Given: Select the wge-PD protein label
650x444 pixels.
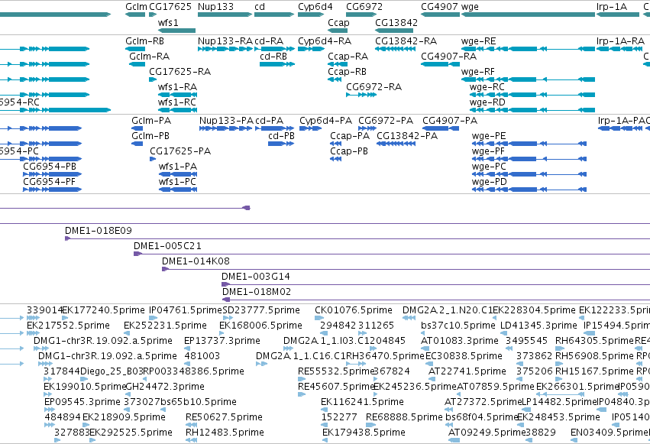Looking at the screenshot, I should 489,183.
